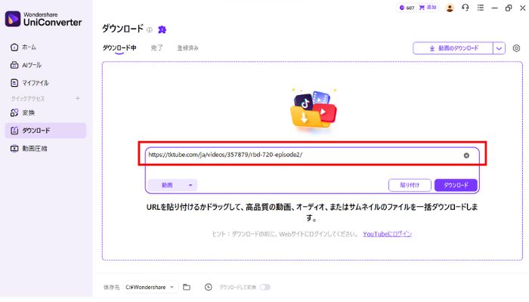Open download settings via gear icon

tap(516, 48)
